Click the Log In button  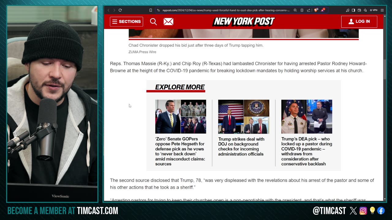click(x=359, y=21)
